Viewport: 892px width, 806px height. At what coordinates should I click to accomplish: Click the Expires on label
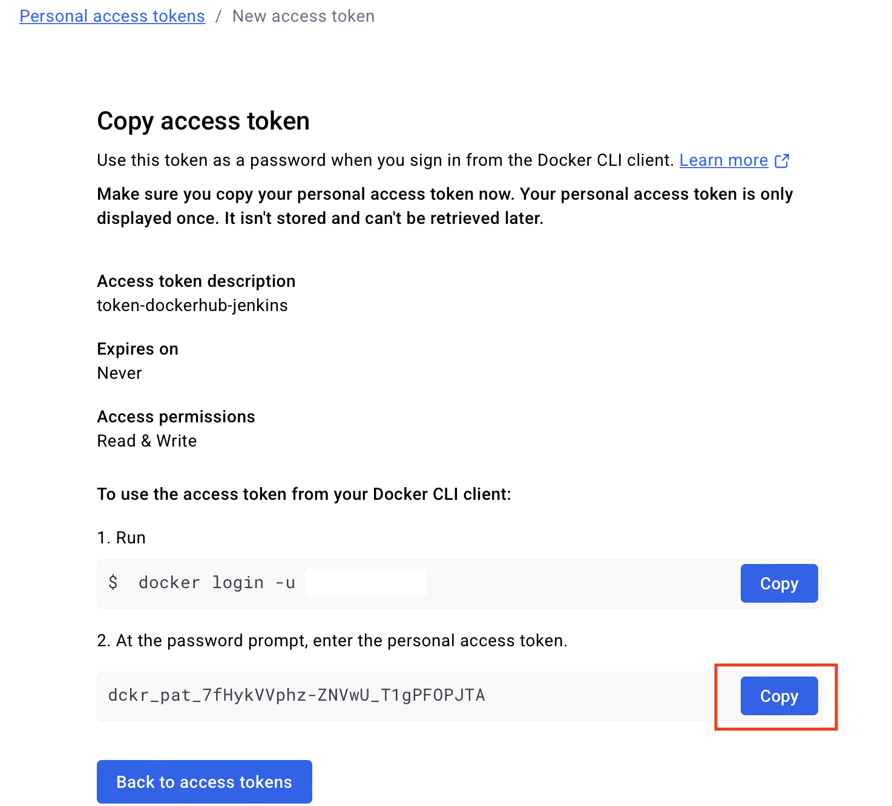click(x=137, y=349)
